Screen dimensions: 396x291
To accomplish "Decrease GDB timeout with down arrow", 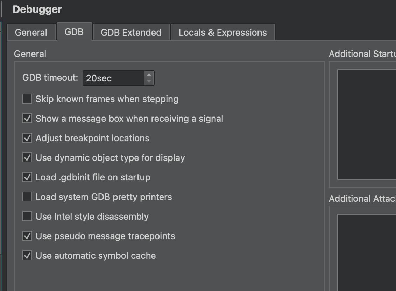I will (x=149, y=81).
